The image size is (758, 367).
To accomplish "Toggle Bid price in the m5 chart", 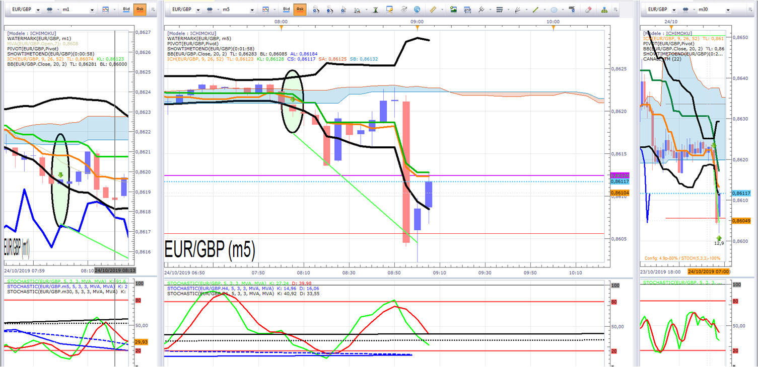I will point(287,10).
